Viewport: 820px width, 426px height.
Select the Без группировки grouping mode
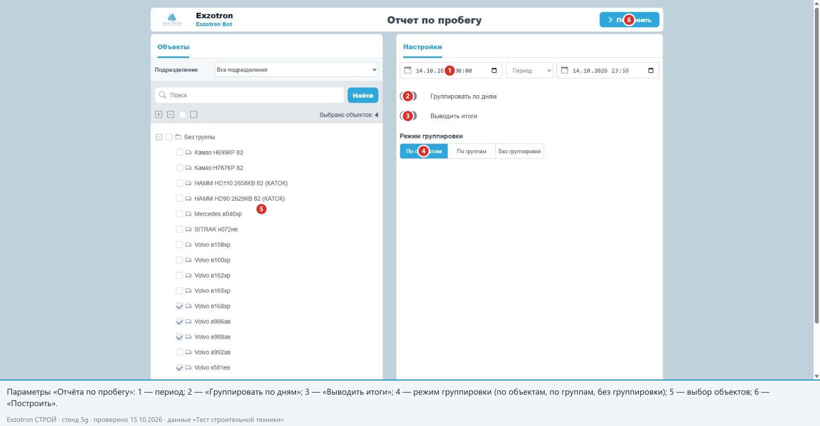click(x=520, y=151)
